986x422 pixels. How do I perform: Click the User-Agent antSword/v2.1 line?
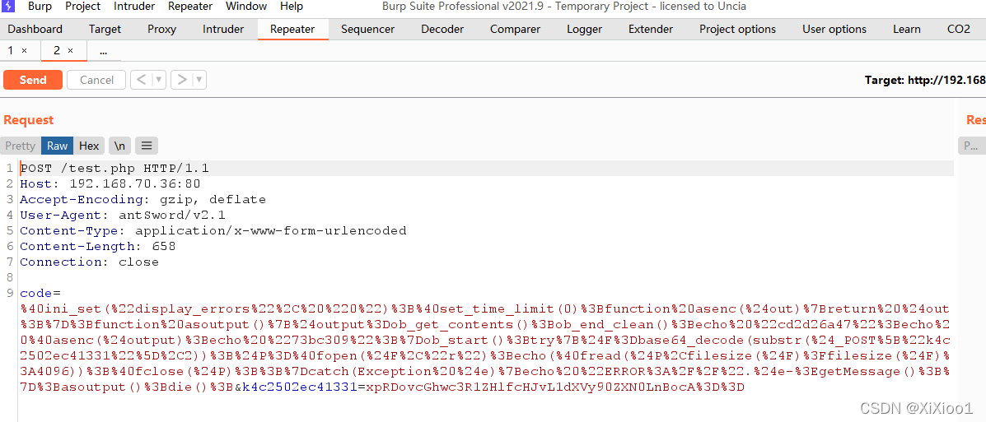tap(123, 216)
